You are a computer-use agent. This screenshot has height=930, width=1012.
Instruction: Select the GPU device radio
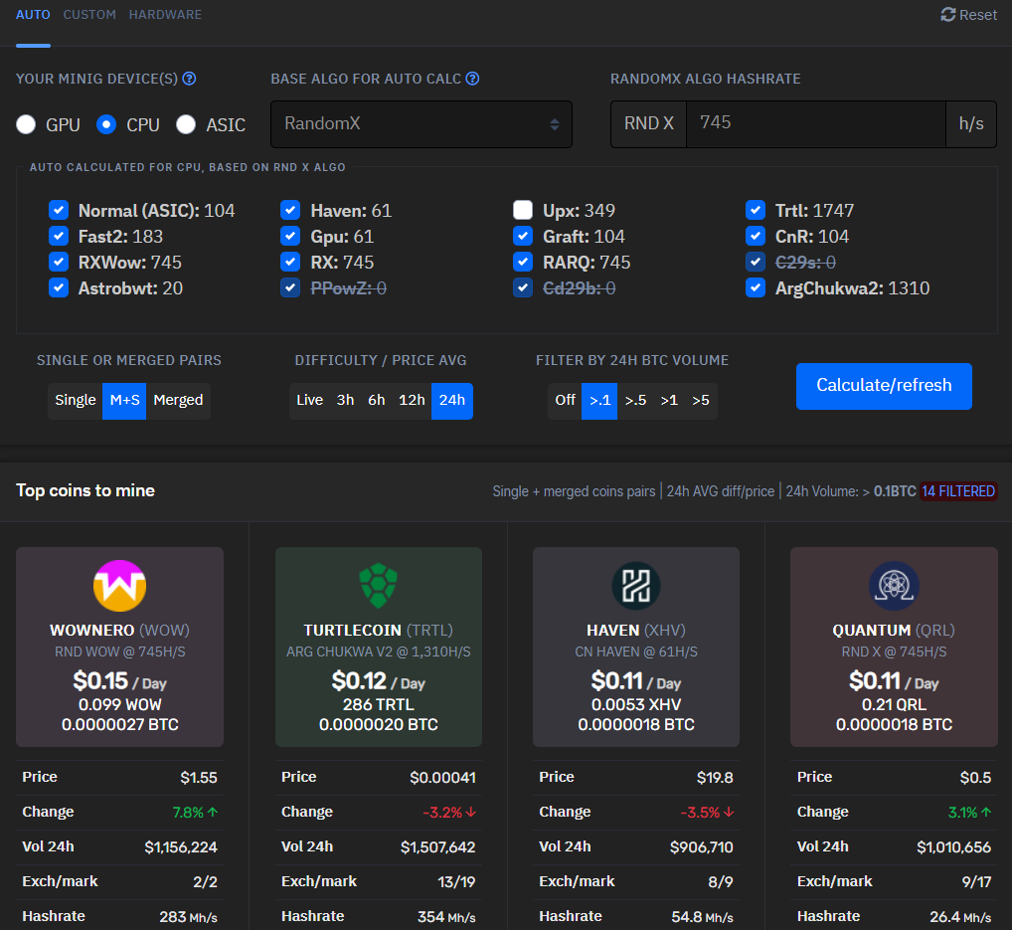point(26,124)
